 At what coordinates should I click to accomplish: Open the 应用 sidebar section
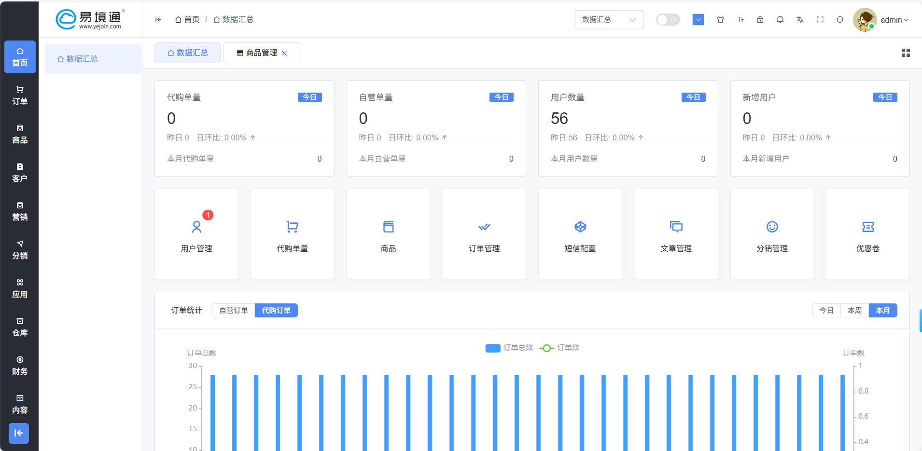(x=20, y=288)
